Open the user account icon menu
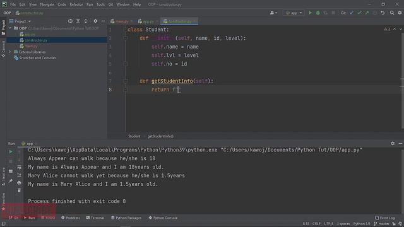 click(273, 13)
